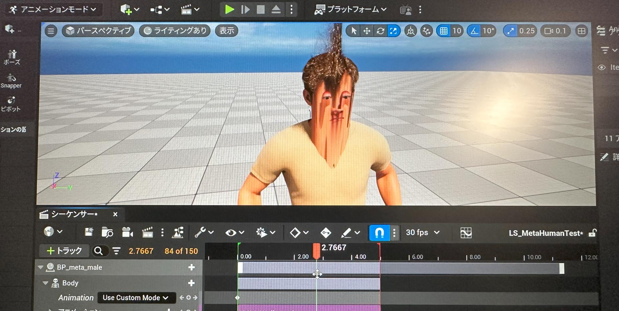Screen dimensions: 619x311
Task: Collapse the BP_meta_male track
Action: click(41, 267)
